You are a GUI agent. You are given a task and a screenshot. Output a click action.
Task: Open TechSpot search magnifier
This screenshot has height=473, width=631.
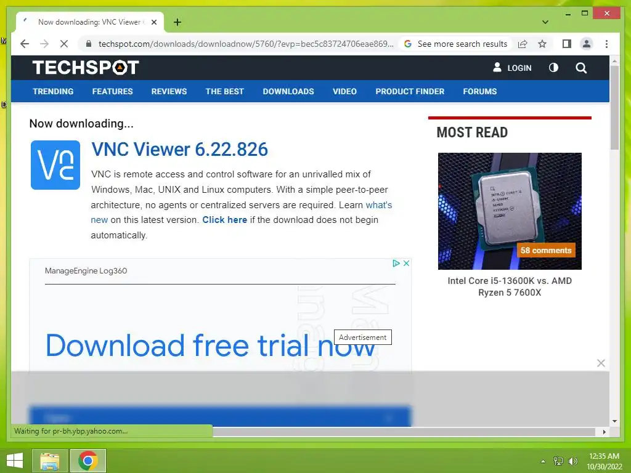[x=581, y=68]
